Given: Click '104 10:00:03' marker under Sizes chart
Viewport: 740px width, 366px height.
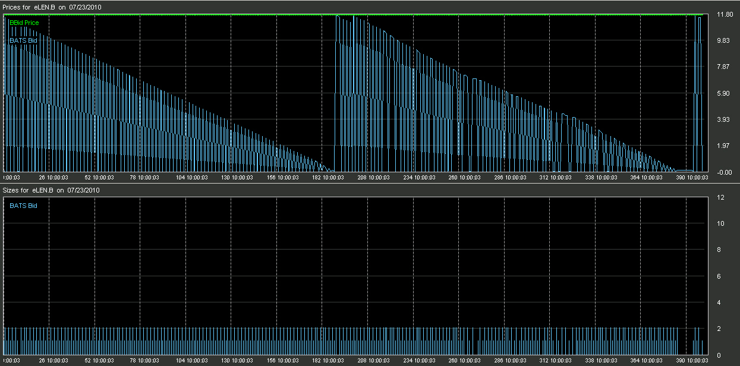Looking at the screenshot, I should coord(191,361).
